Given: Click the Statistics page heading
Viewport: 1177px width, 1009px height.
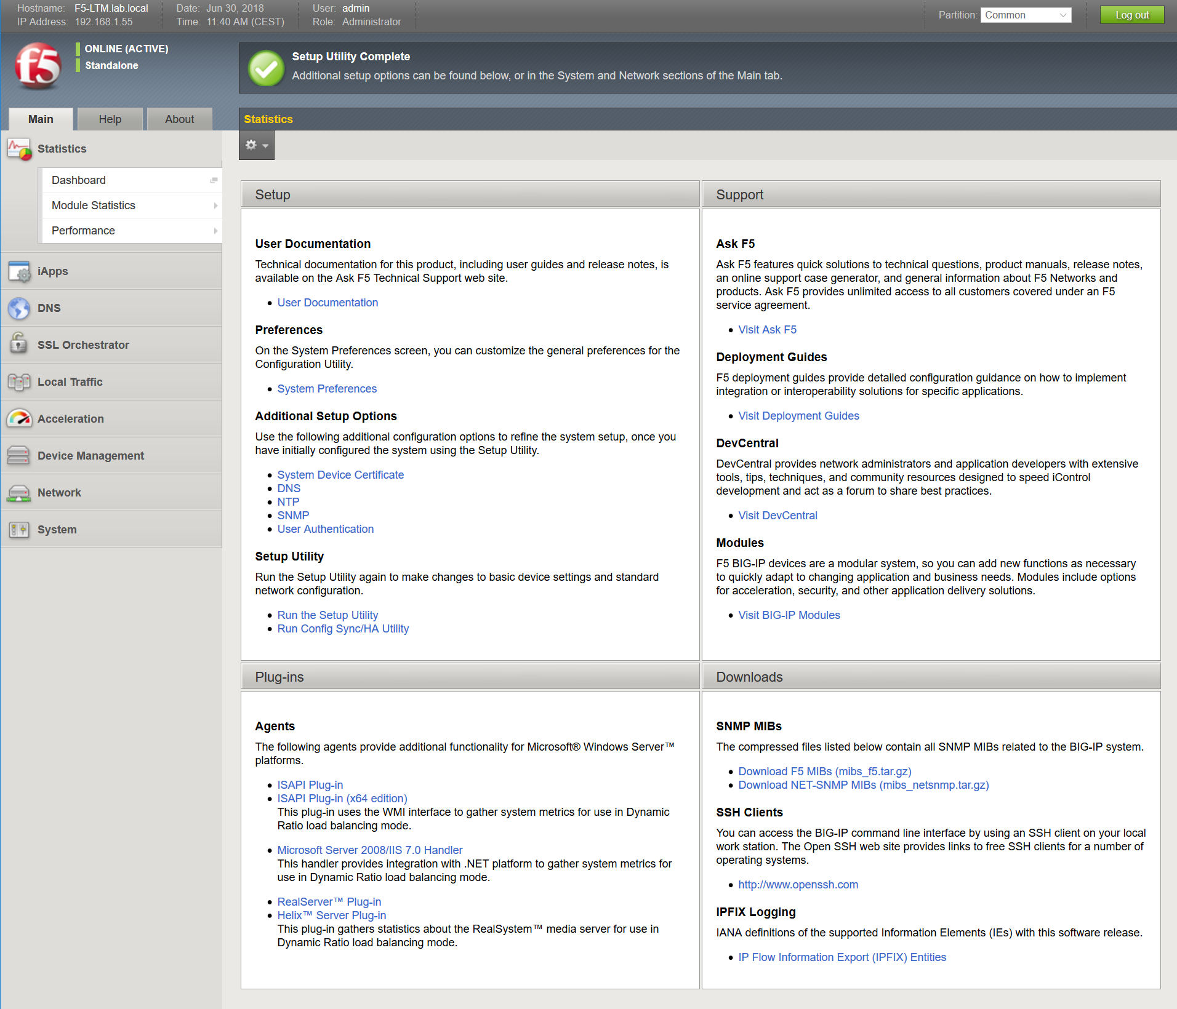Looking at the screenshot, I should point(268,119).
